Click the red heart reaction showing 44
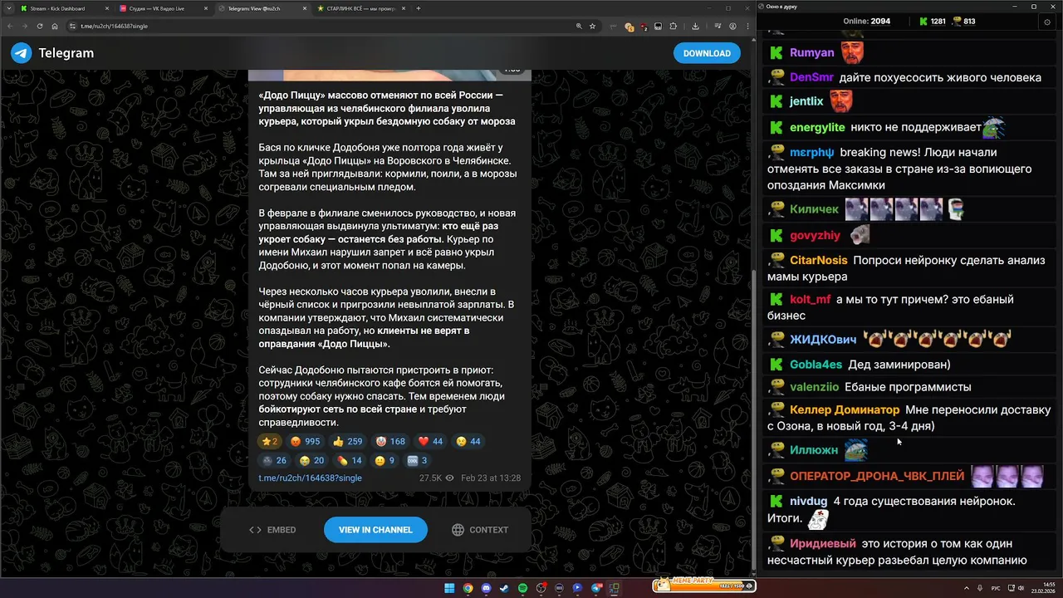Screen dimensions: 1063x598 pyautogui.click(x=430, y=442)
